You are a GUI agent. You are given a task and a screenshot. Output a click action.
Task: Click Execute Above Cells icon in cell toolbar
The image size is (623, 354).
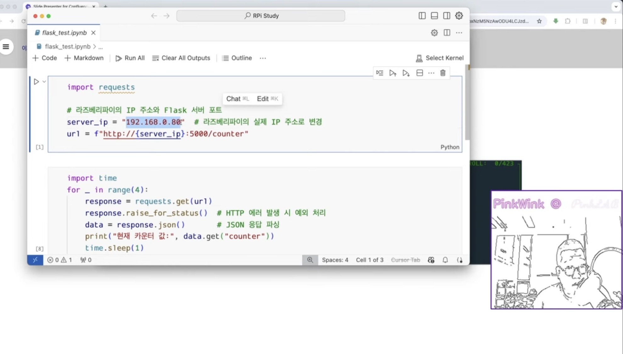click(393, 73)
